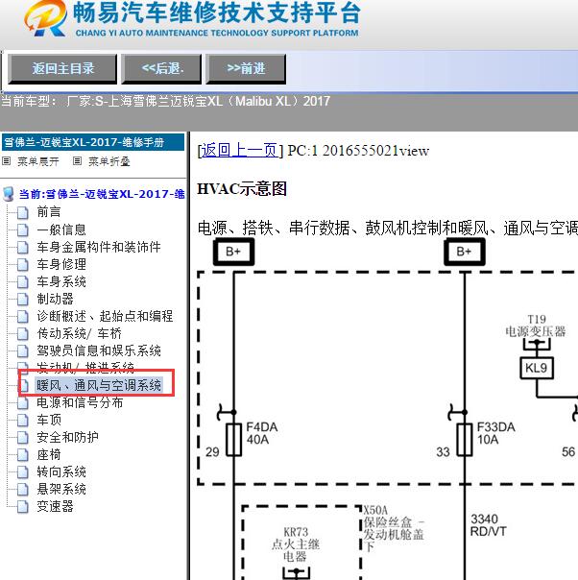This screenshot has width=578, height=580.
Task: Click the 返回主目录 button
Action: pyautogui.click(x=62, y=69)
